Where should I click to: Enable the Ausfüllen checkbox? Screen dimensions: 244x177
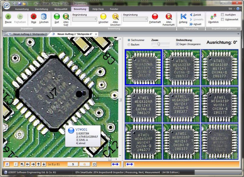click(223, 15)
